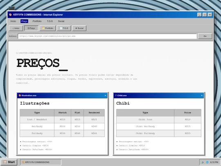Click the Chibi Halfbody row label

(x=145, y=126)
